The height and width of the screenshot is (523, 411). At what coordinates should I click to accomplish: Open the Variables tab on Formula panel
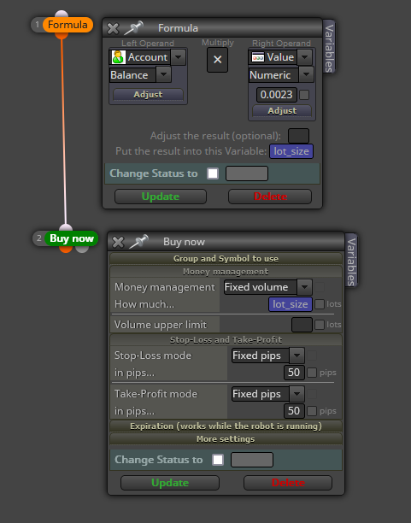(x=329, y=48)
